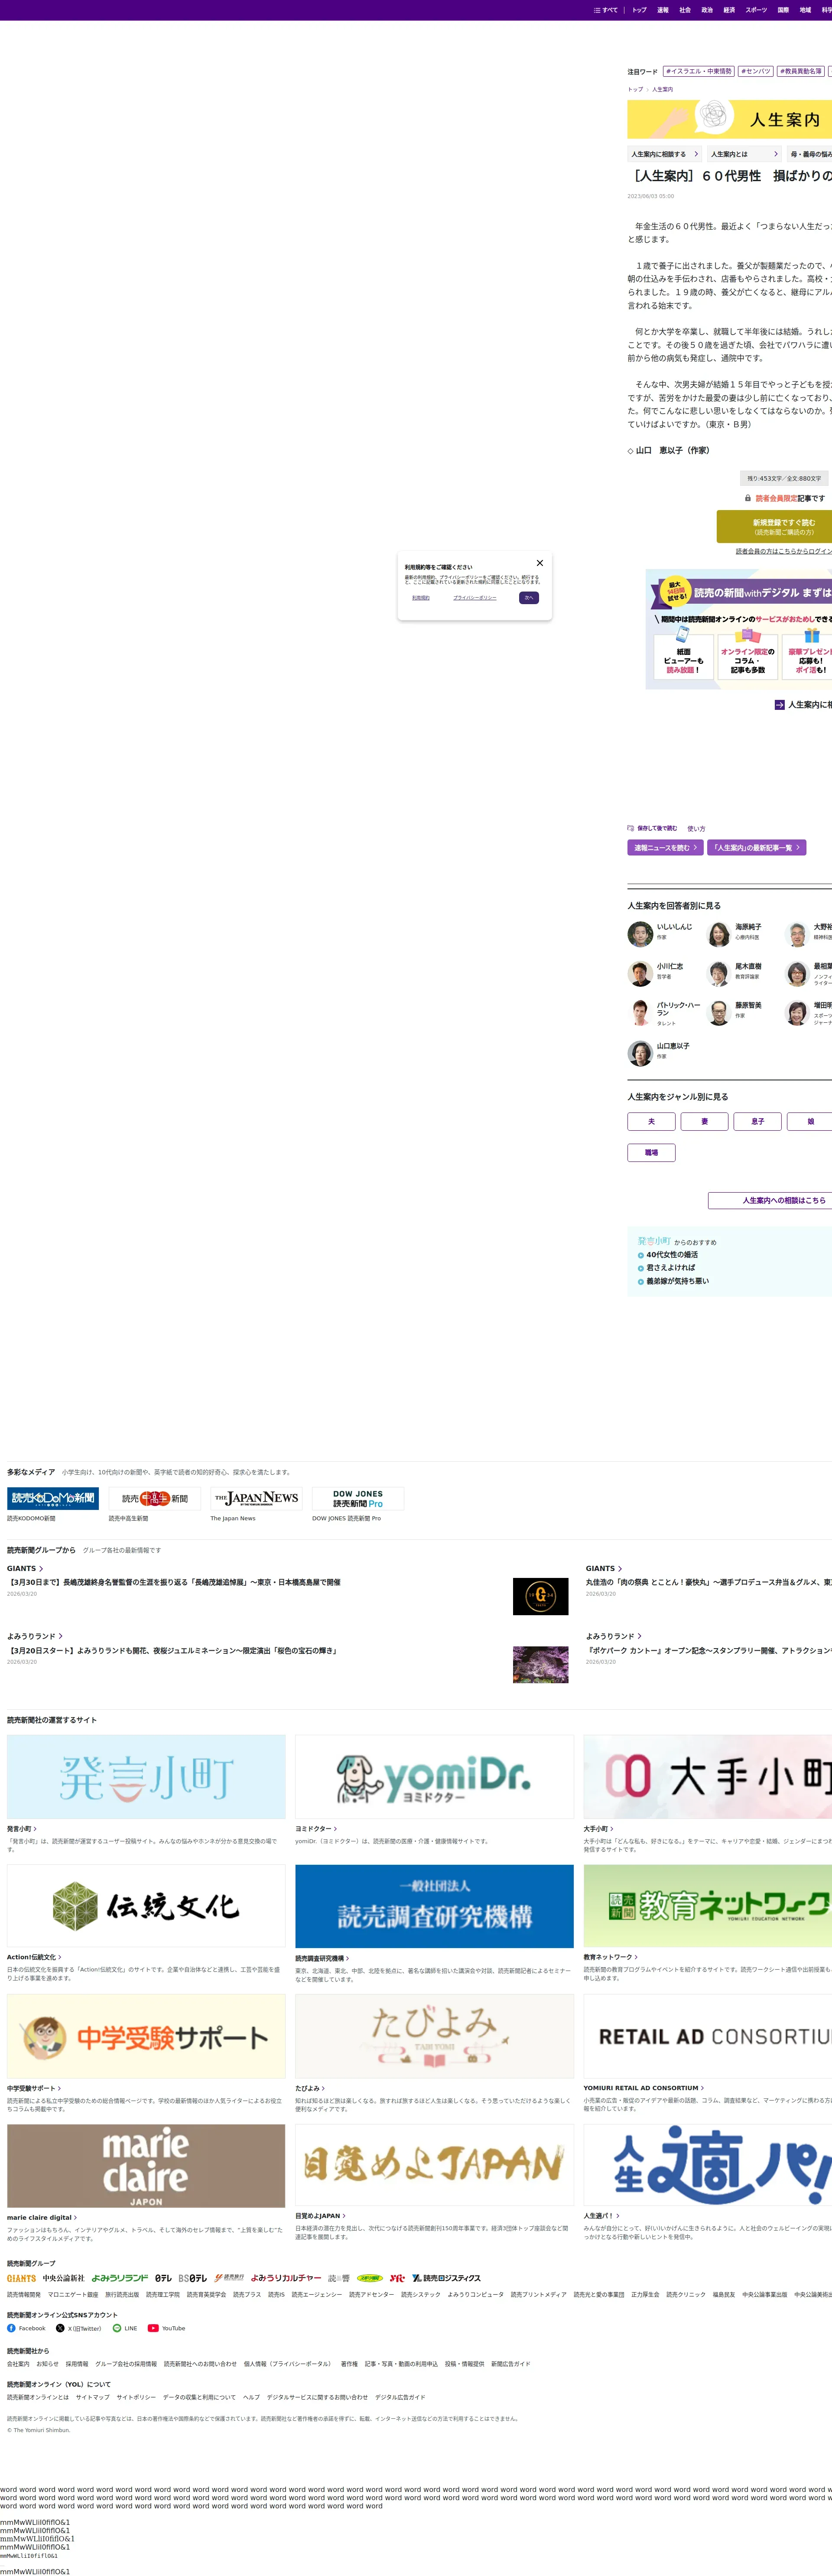
Task: Filter 人生案内 by 夫 genre
Action: (651, 1122)
